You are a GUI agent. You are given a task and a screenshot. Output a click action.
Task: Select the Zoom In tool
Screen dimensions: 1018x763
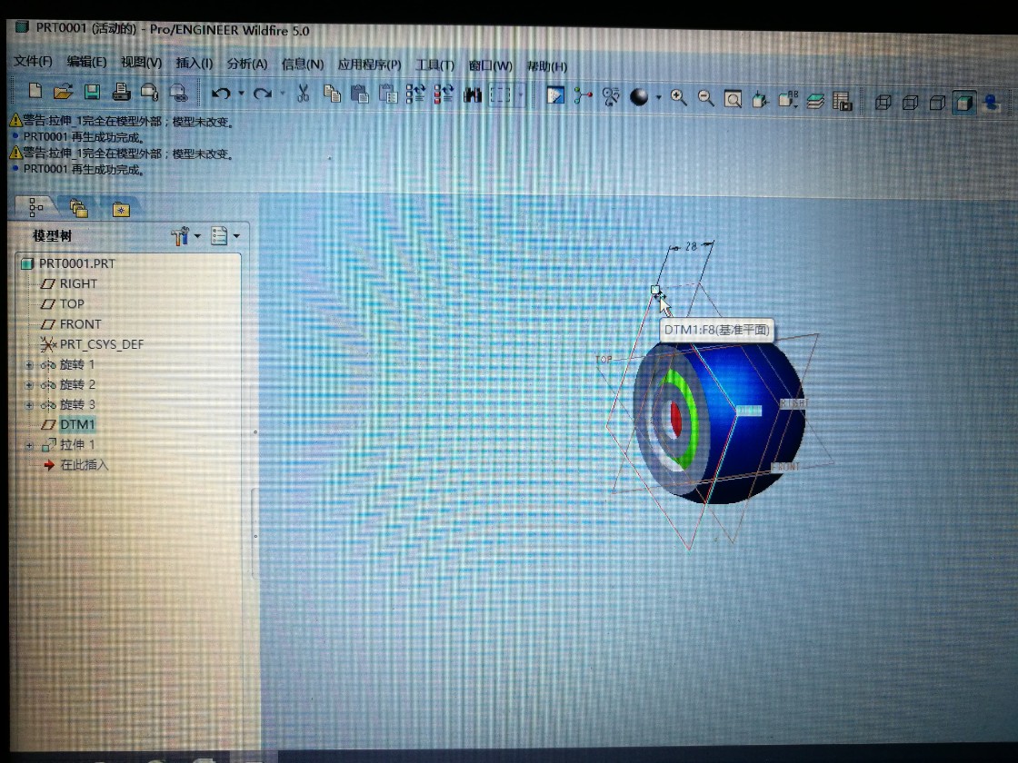coord(676,94)
